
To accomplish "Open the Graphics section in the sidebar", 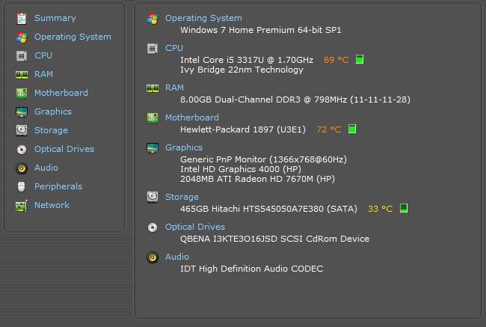I will click(53, 111).
